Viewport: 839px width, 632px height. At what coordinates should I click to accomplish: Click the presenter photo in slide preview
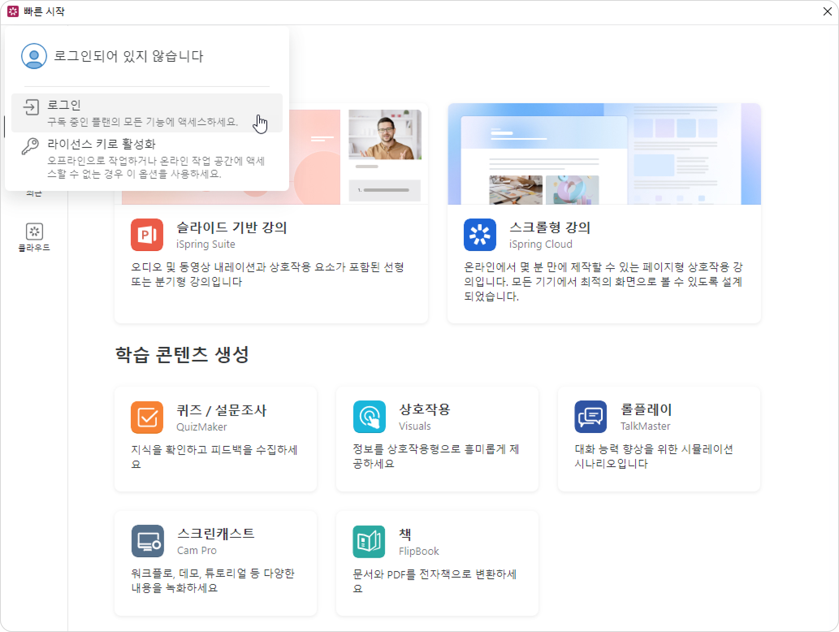pyautogui.click(x=385, y=134)
